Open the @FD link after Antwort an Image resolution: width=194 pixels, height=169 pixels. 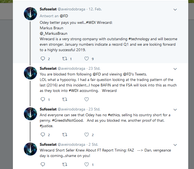tap(64, 16)
